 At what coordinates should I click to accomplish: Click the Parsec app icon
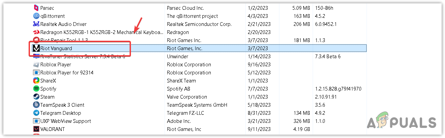(36, 8)
